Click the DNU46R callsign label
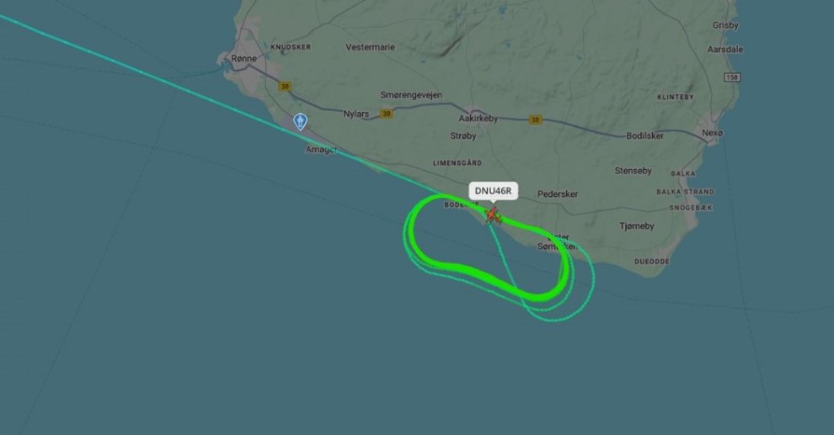This screenshot has width=834, height=435. (x=493, y=191)
